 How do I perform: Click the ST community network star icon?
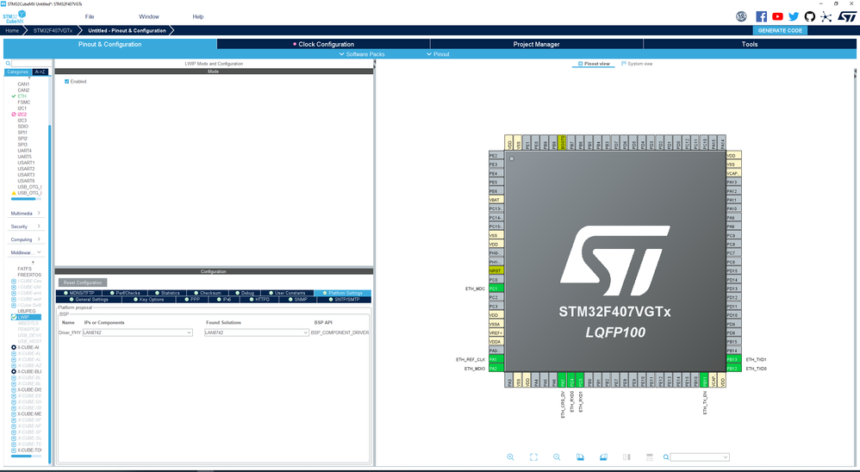[x=826, y=16]
